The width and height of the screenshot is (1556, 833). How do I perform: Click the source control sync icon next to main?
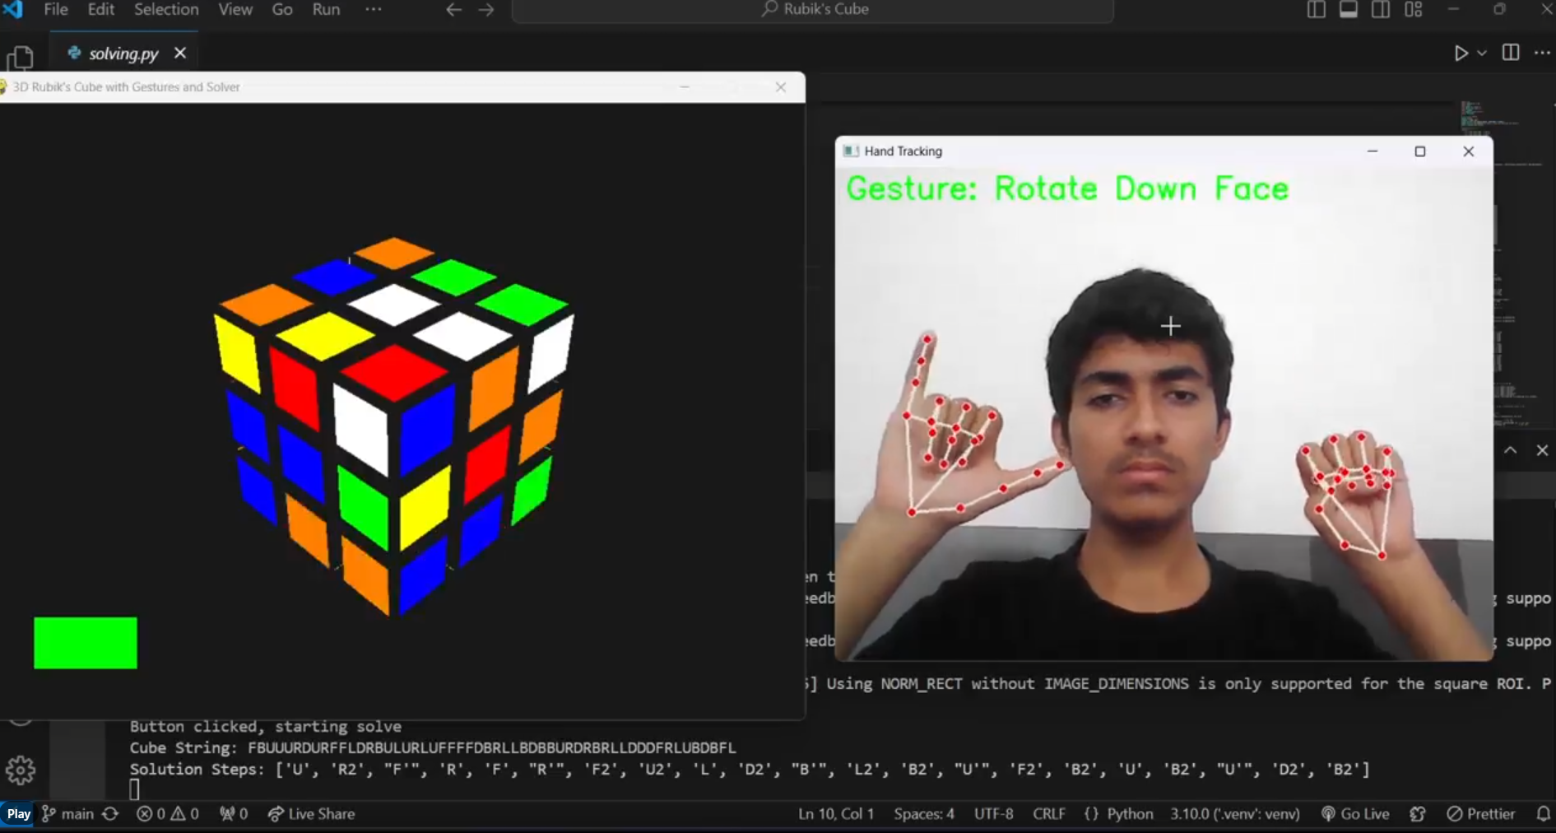(110, 814)
